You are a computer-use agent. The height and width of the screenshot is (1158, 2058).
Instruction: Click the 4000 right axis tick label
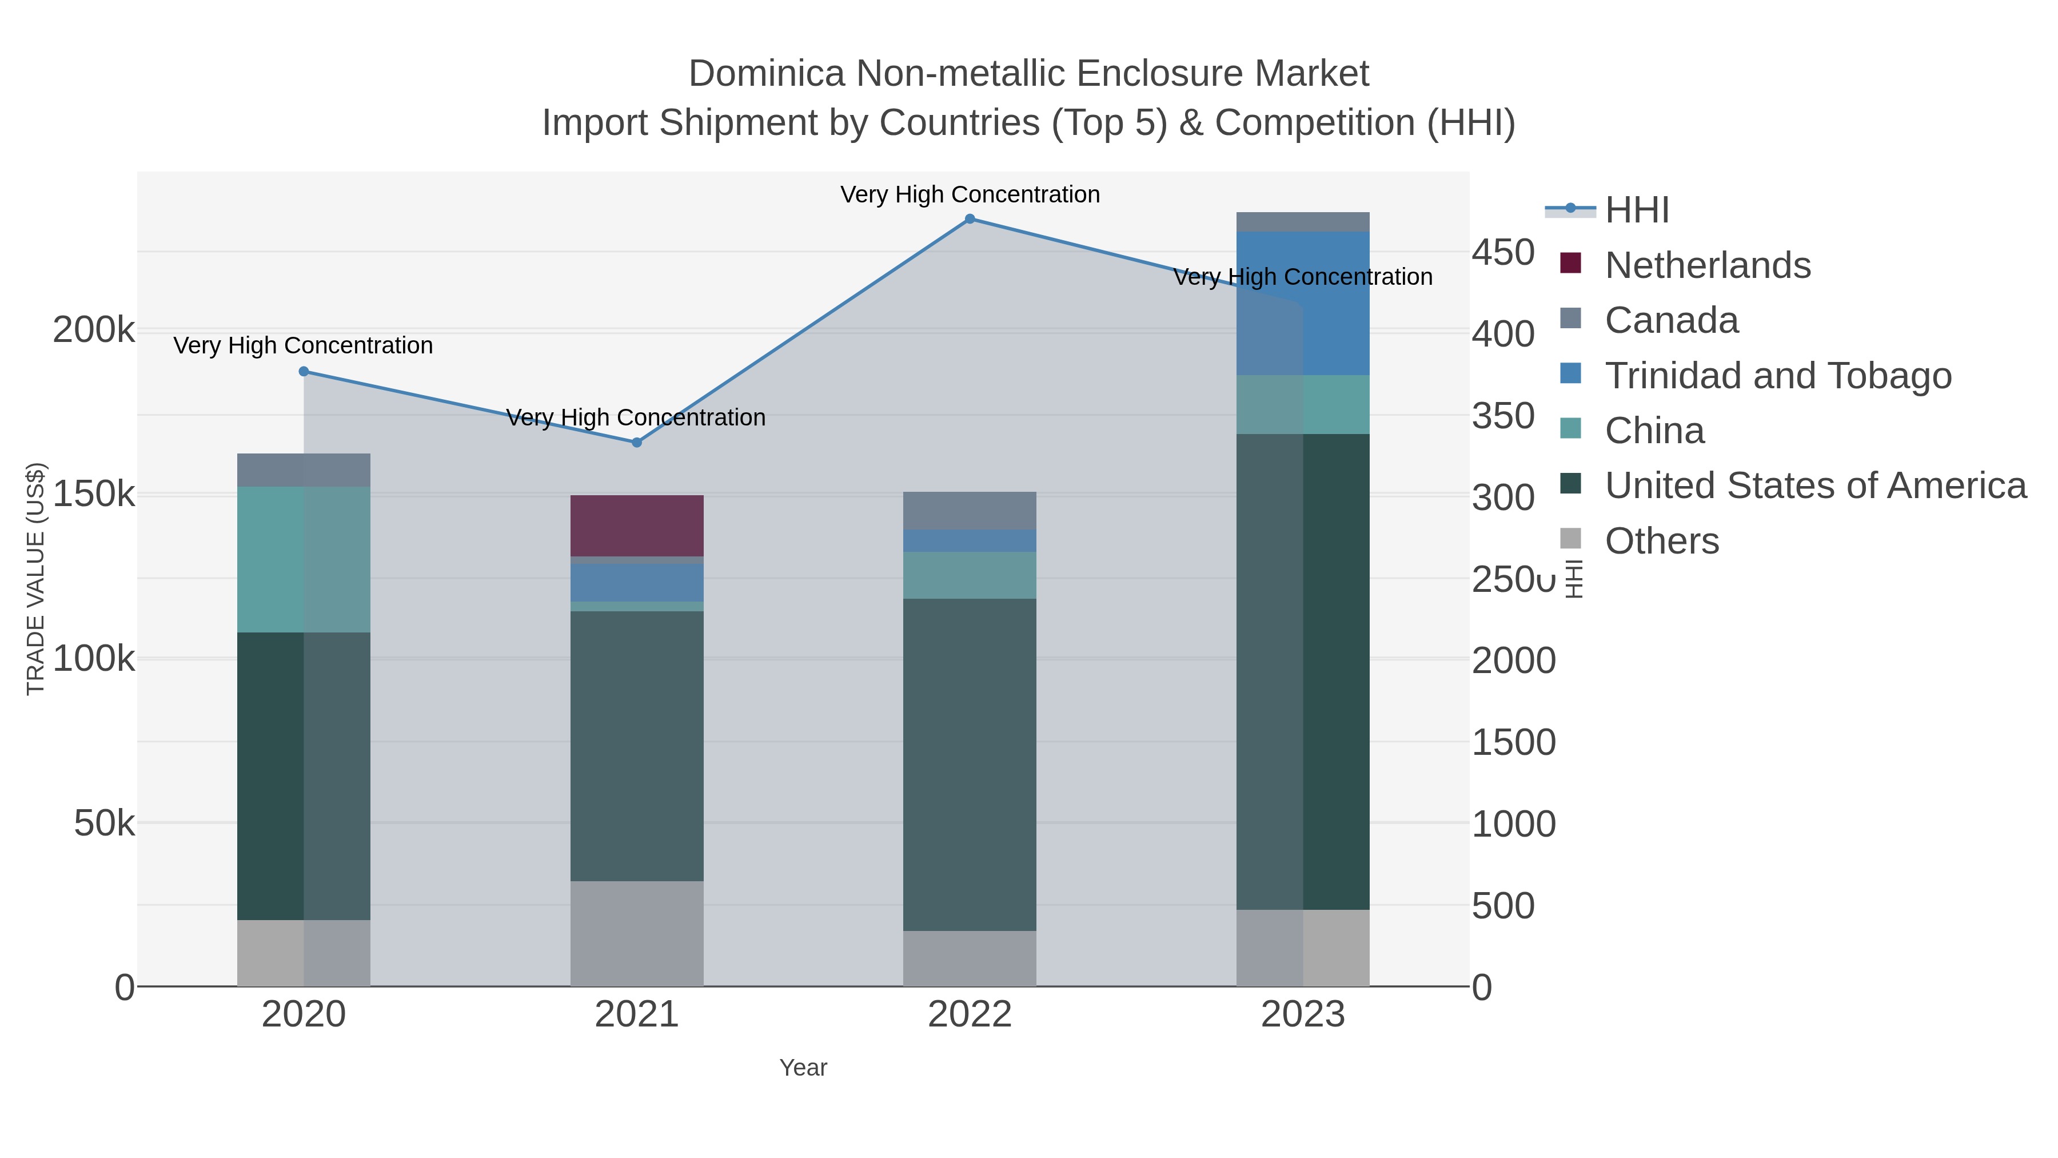[1503, 334]
